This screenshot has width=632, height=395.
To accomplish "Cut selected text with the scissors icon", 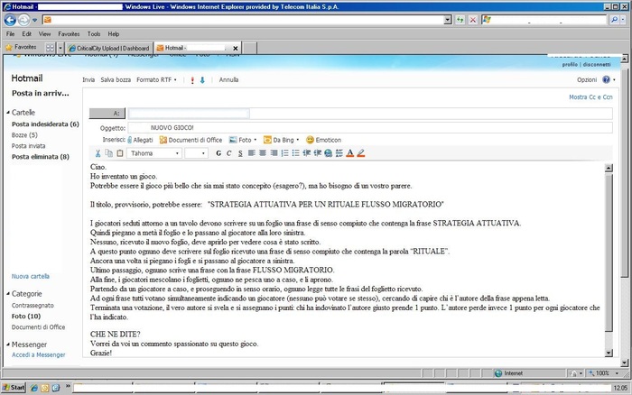I will click(x=98, y=153).
